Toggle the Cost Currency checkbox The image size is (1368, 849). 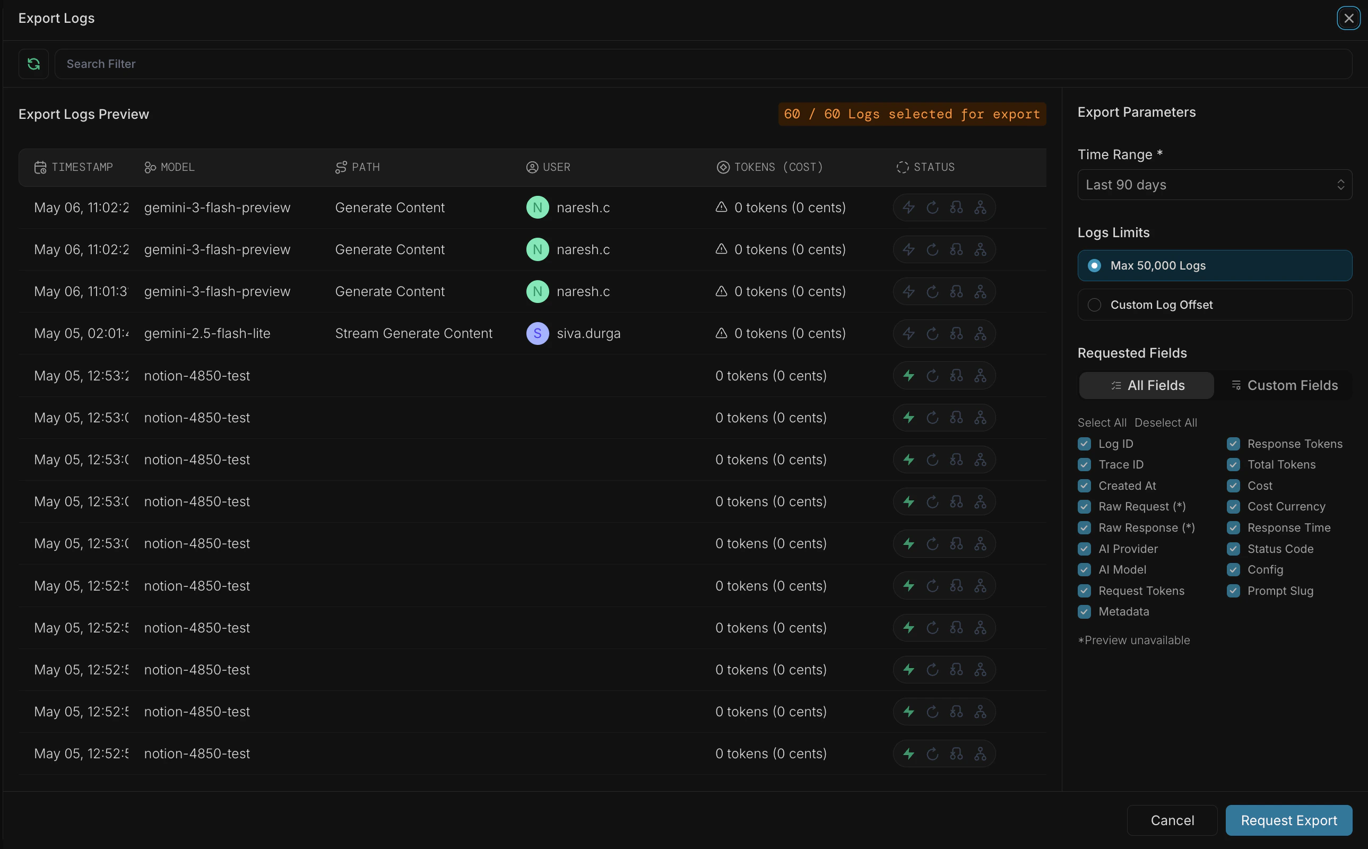point(1233,507)
